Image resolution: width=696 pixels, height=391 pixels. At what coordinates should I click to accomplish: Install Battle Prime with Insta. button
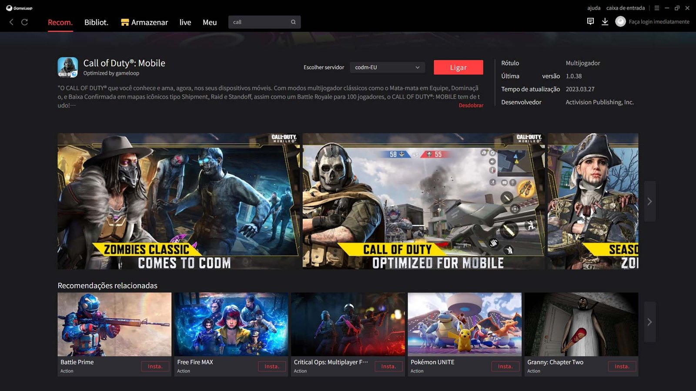tap(155, 367)
